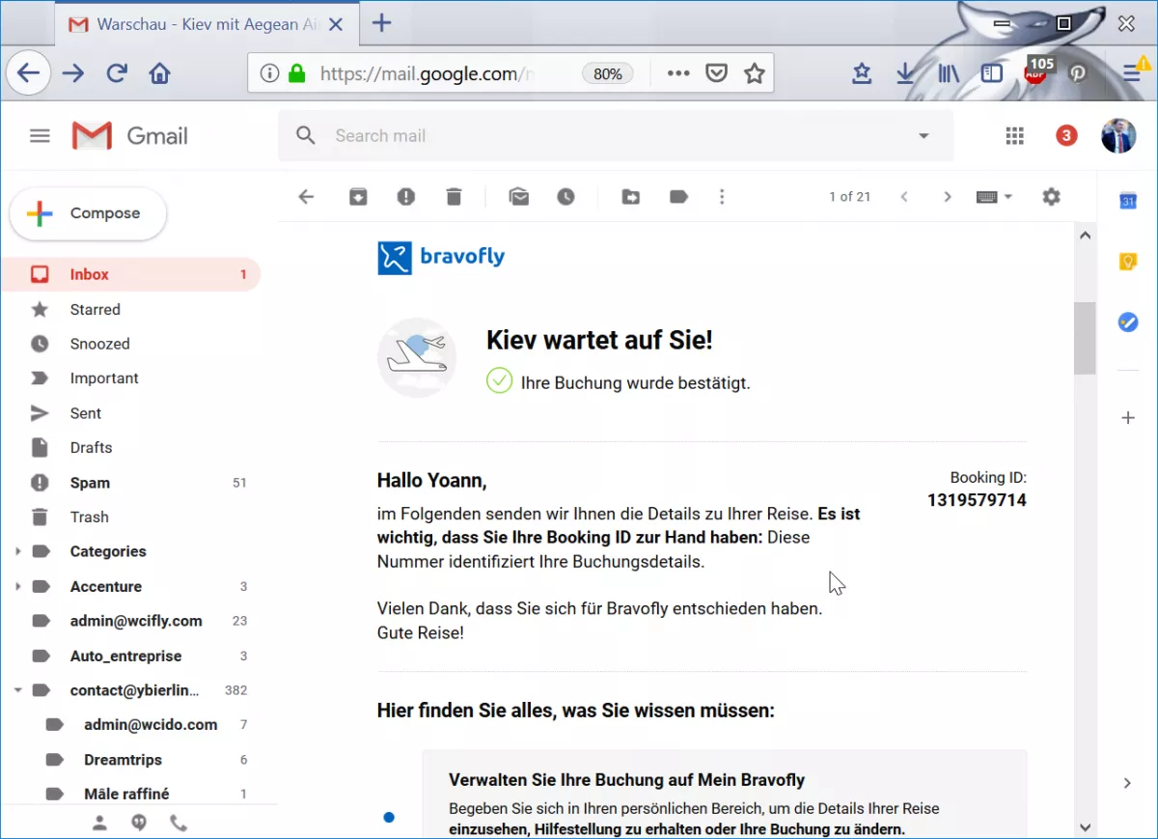Click the Gmail search magnifier icon

306,136
